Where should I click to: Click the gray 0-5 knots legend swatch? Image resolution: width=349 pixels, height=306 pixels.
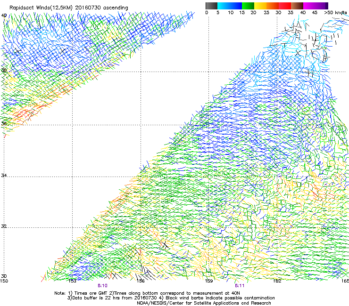click(x=211, y=6)
